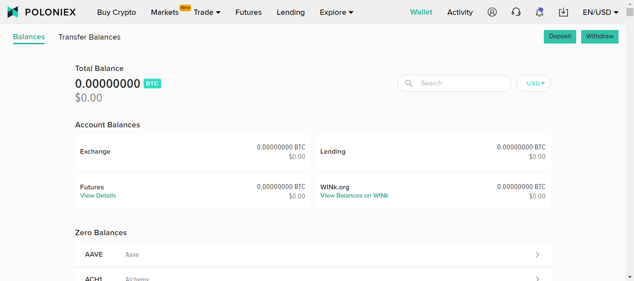
Task: Select Wallet in the top navigation
Action: [x=421, y=12]
